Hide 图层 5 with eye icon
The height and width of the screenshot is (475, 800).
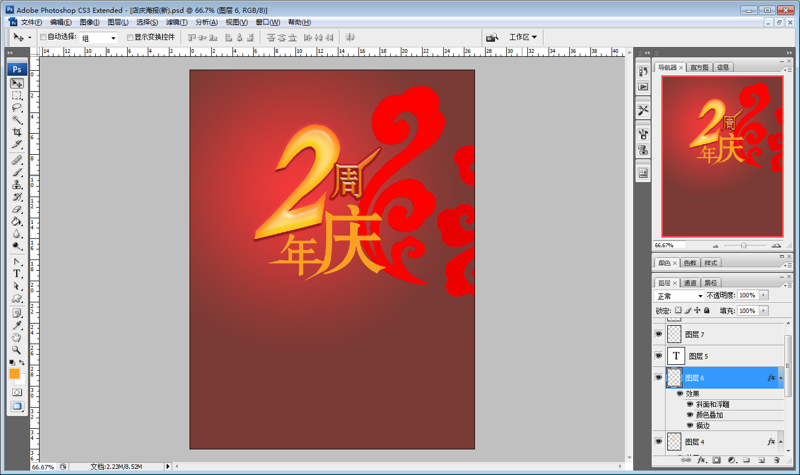coord(658,356)
